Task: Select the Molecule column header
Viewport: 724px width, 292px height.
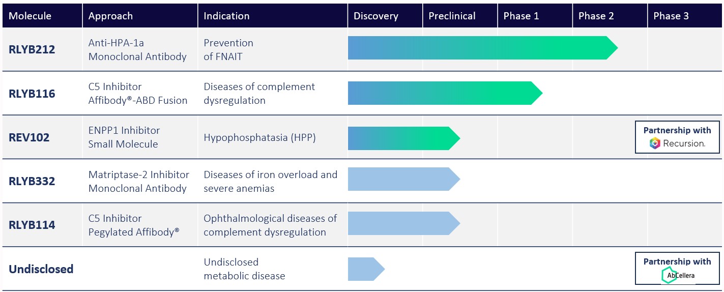Action: pyautogui.click(x=30, y=16)
